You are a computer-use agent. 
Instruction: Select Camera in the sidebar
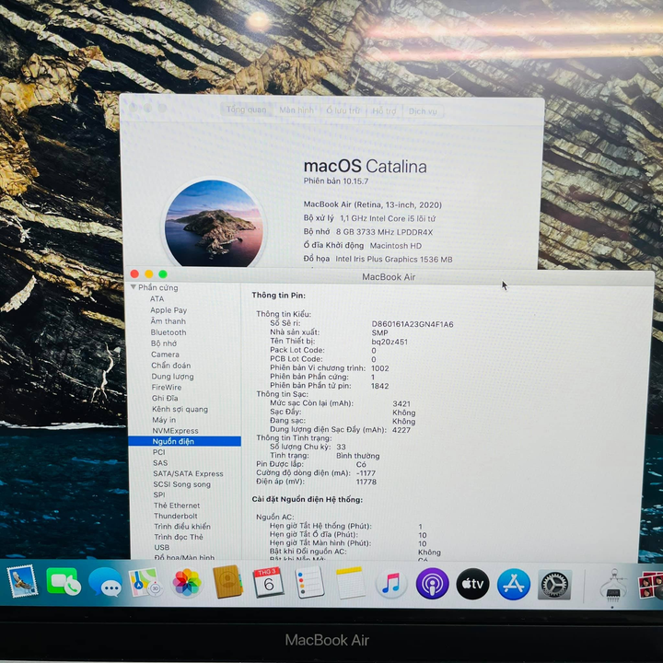tap(165, 355)
